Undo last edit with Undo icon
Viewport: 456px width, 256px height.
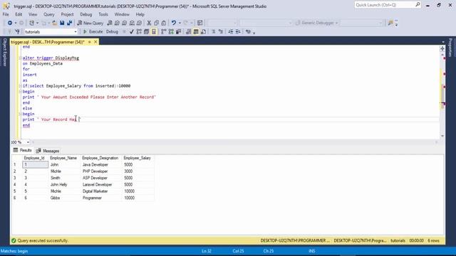coord(174,23)
